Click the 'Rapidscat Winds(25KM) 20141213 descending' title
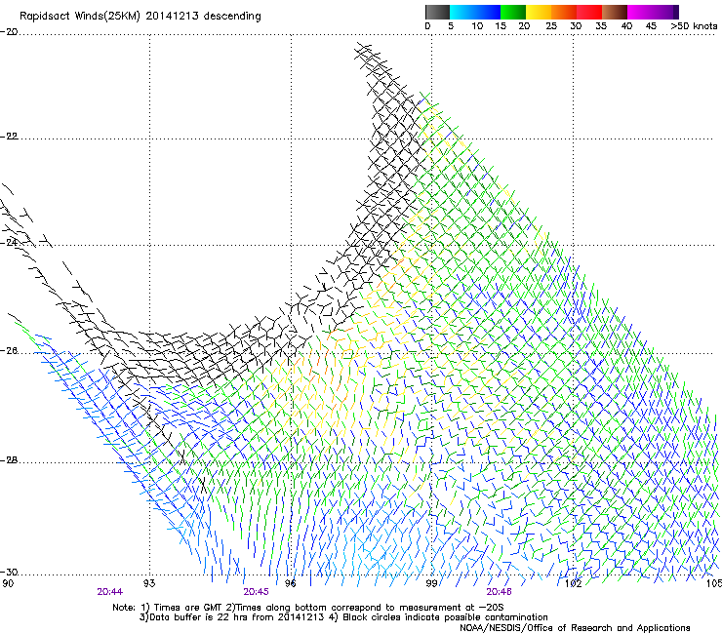This screenshot has width=722, height=634. pyautogui.click(x=140, y=16)
